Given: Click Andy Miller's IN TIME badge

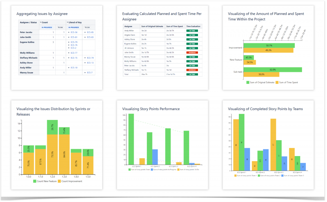Looking at the screenshot, I should pos(192,30).
